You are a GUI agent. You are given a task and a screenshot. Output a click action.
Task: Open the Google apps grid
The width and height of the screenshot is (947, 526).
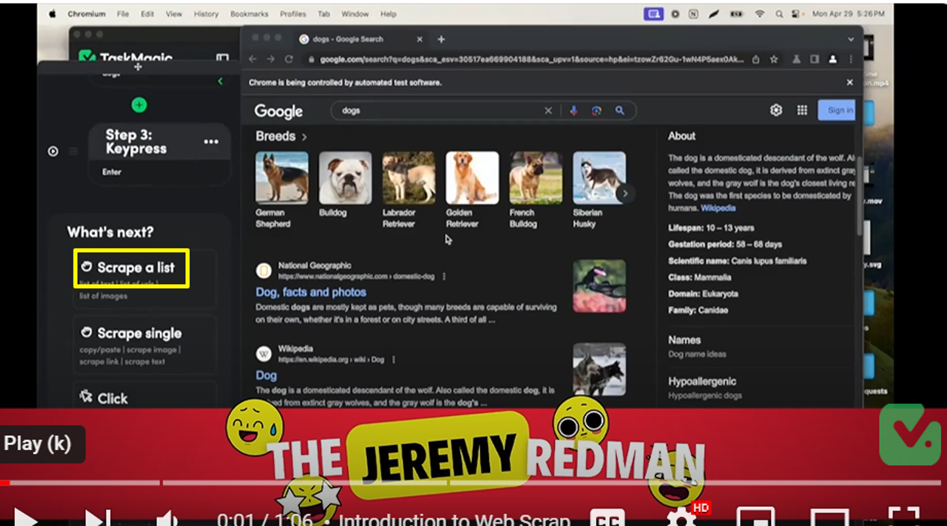802,110
